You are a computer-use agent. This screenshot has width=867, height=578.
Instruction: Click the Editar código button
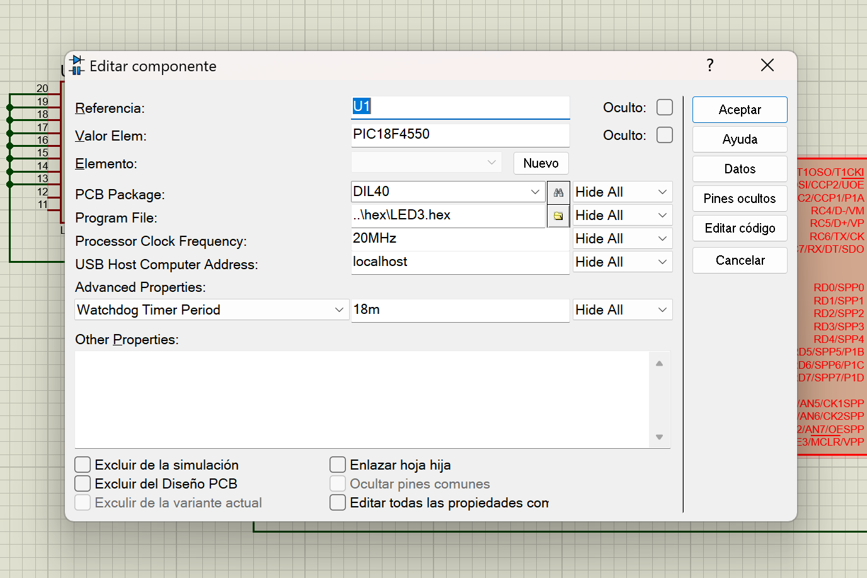coord(740,228)
